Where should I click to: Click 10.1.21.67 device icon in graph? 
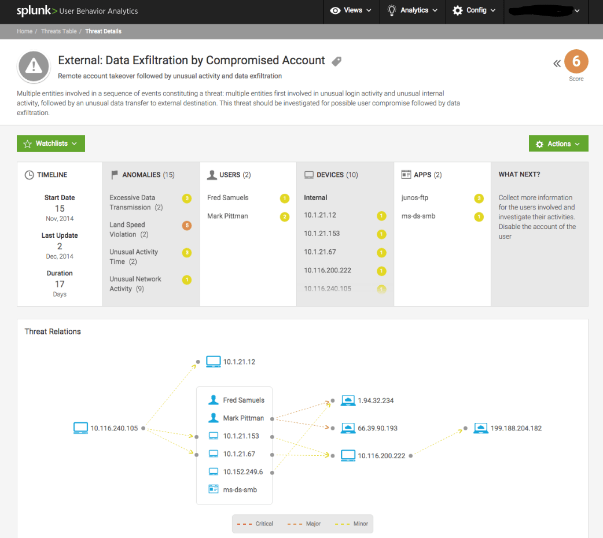click(214, 454)
